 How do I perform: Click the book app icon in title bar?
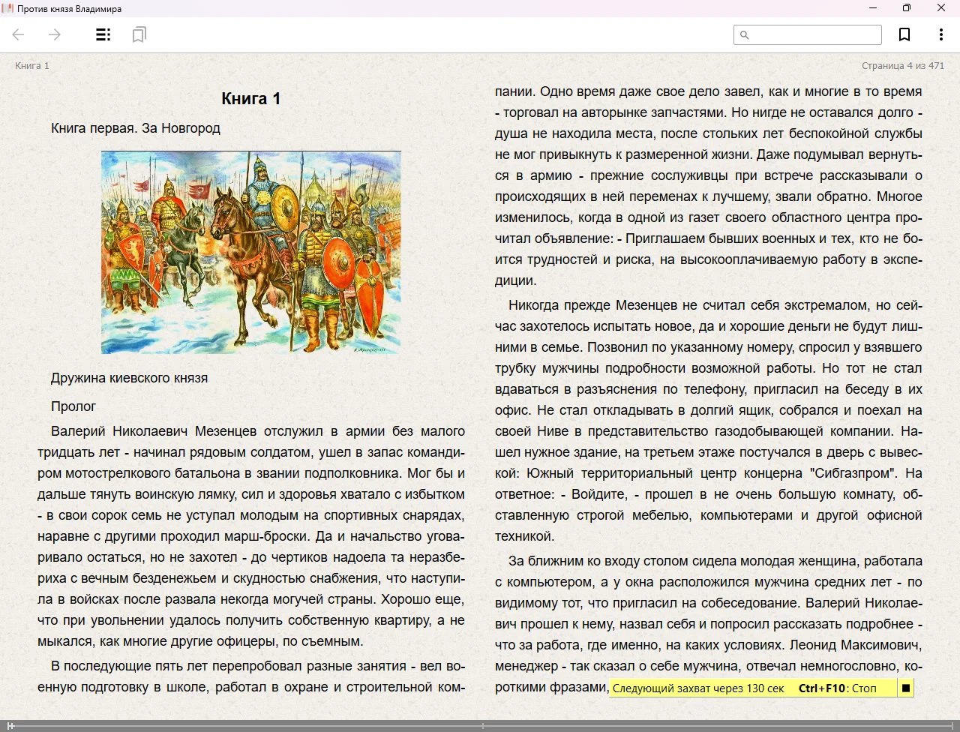pyautogui.click(x=8, y=8)
